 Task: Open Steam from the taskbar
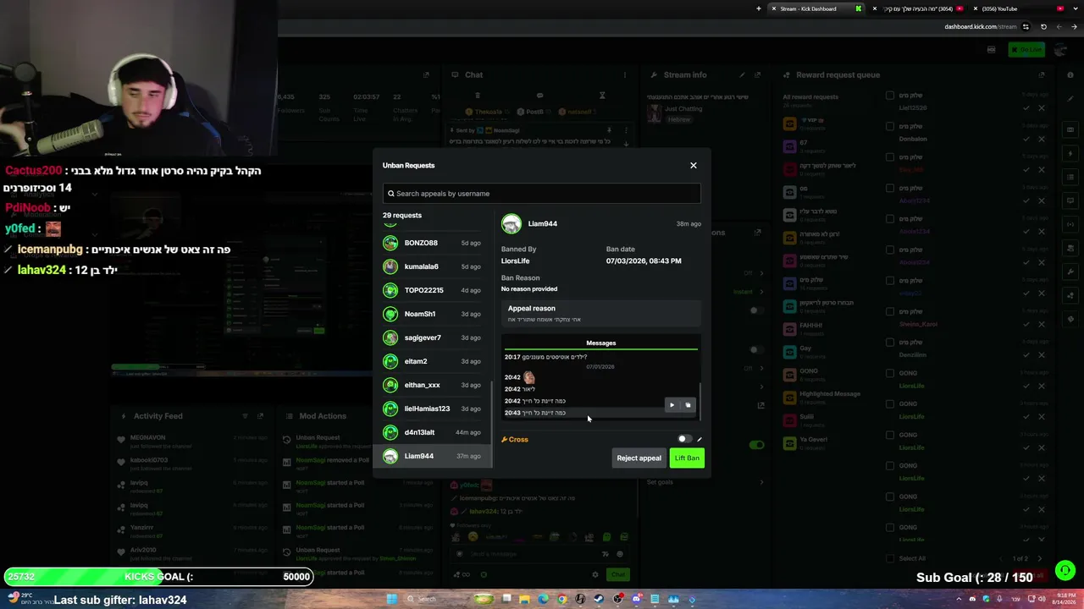click(x=599, y=600)
